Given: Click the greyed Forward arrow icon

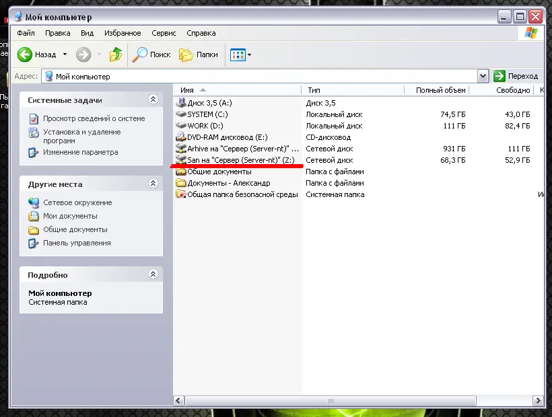Looking at the screenshot, I should (83, 54).
